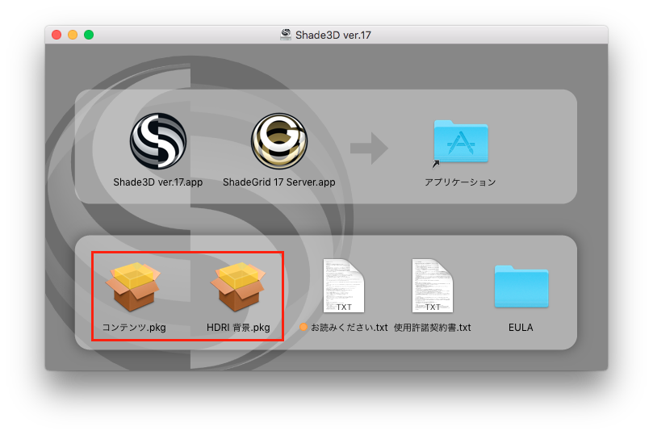Open the EULA folder icon
The height and width of the screenshot is (435, 653).
tap(521, 287)
